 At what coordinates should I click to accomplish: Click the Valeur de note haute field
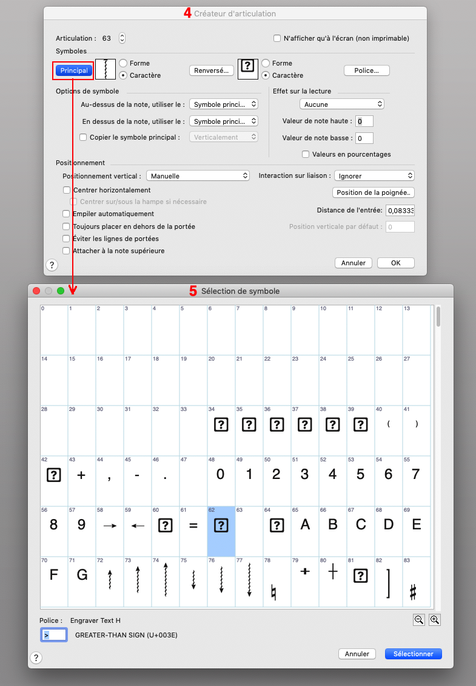click(x=364, y=121)
